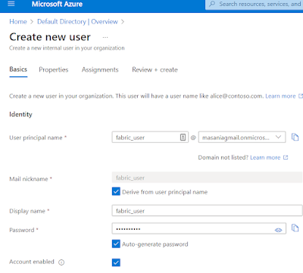303x273 pixels.
Task: Toggle Derive from user principal name
Action: click(x=116, y=191)
